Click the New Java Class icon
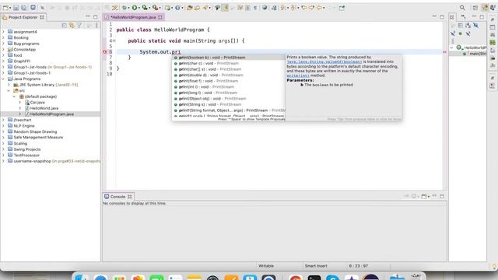 click(177, 8)
